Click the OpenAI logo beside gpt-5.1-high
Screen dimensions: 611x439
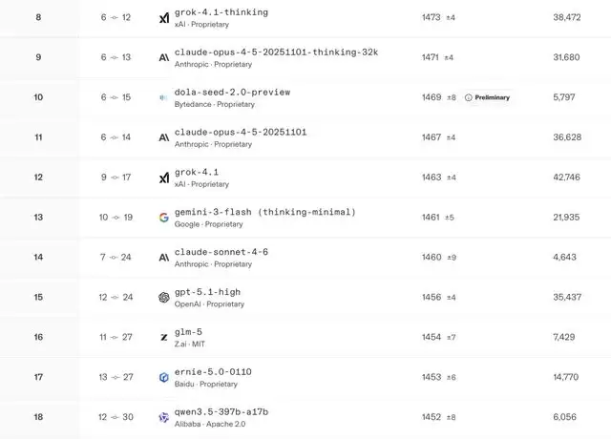pos(164,297)
